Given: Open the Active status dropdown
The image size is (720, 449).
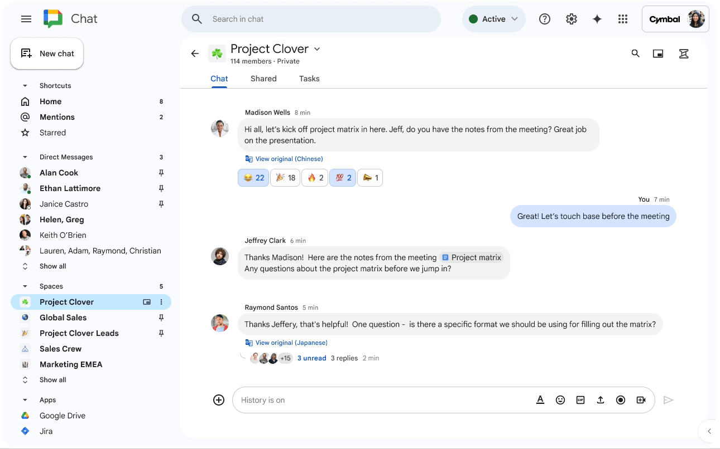Looking at the screenshot, I should [494, 18].
